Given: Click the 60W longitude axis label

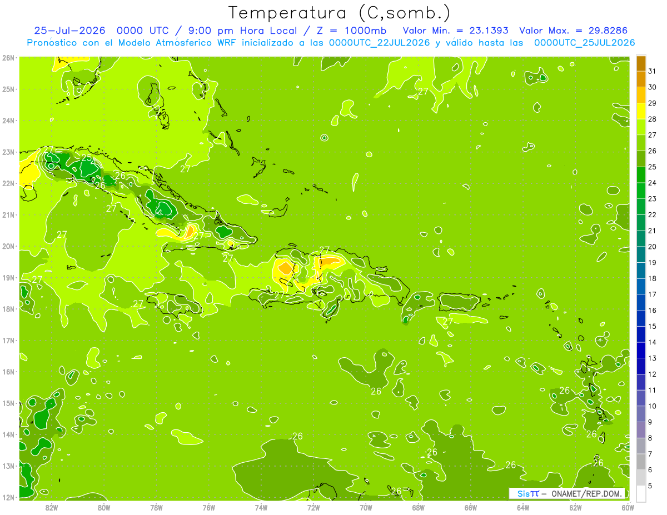Looking at the screenshot, I should click(x=628, y=507).
